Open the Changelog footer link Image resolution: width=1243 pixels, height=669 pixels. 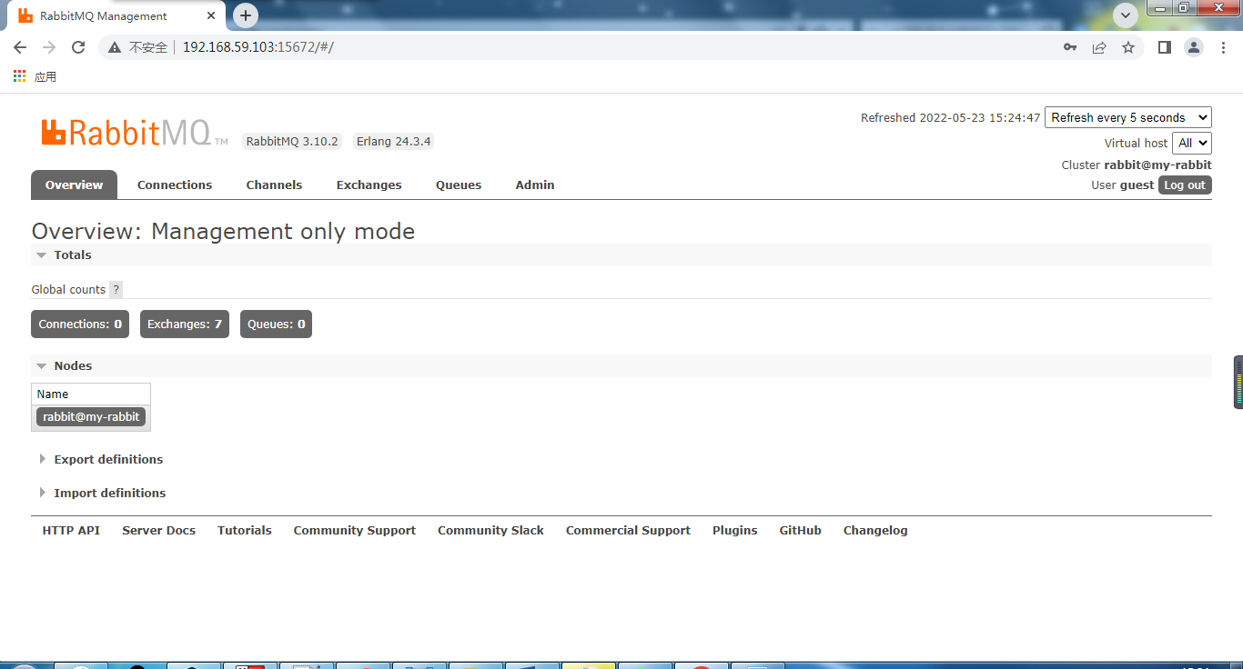(875, 531)
